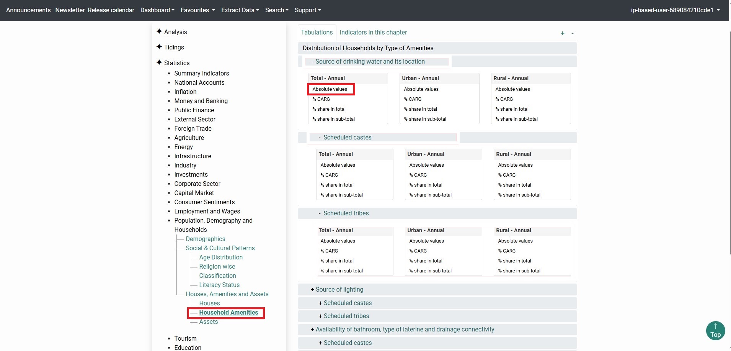Select Summary Indicators in Statistics list

tap(202, 74)
